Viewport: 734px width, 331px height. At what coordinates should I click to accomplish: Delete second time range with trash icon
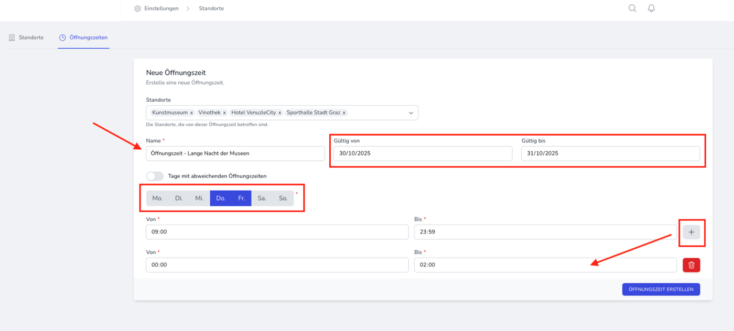tap(691, 265)
